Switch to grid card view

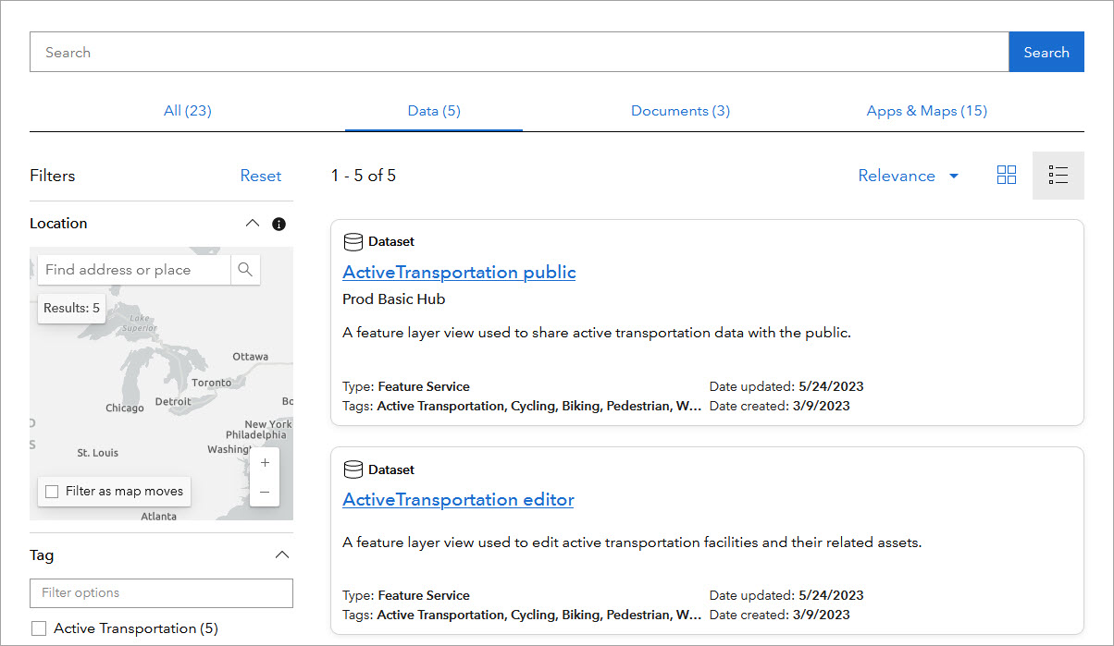coord(1007,175)
